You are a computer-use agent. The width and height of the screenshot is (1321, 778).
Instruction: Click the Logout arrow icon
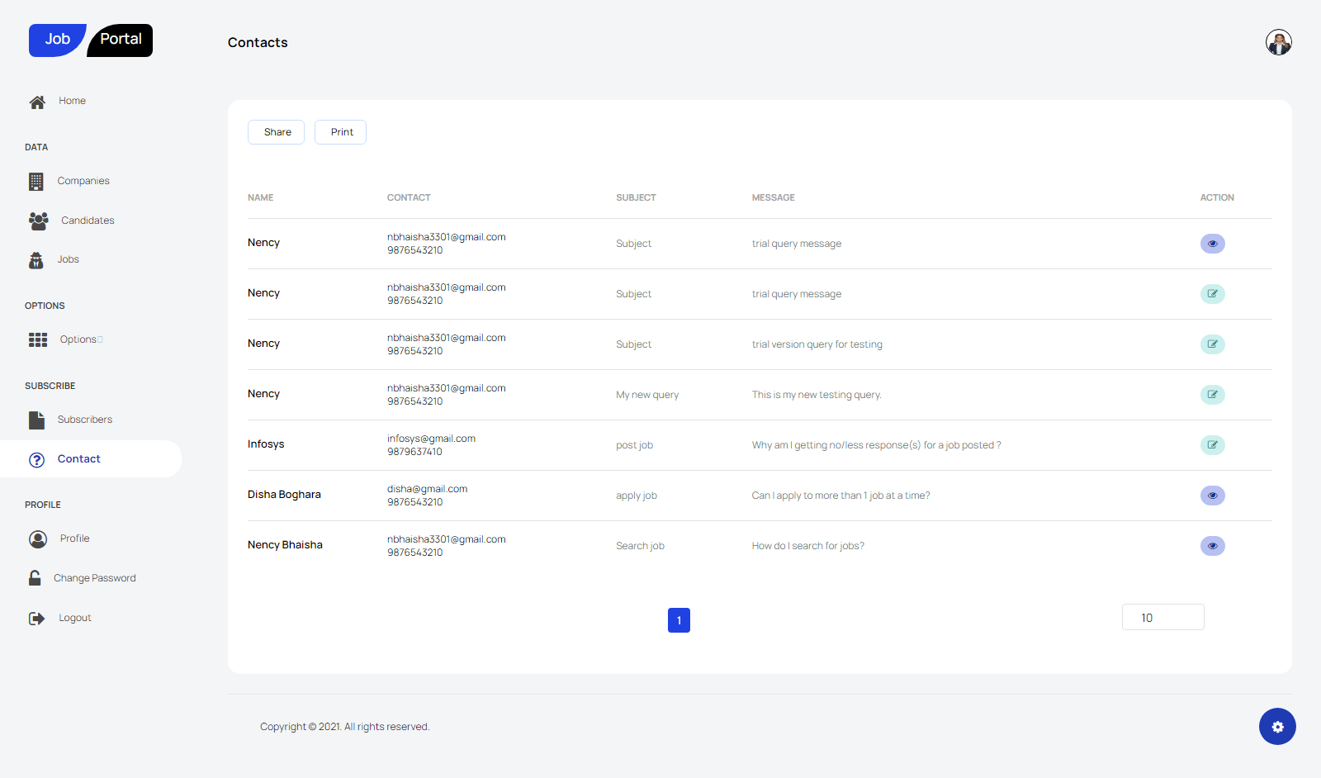(x=36, y=619)
